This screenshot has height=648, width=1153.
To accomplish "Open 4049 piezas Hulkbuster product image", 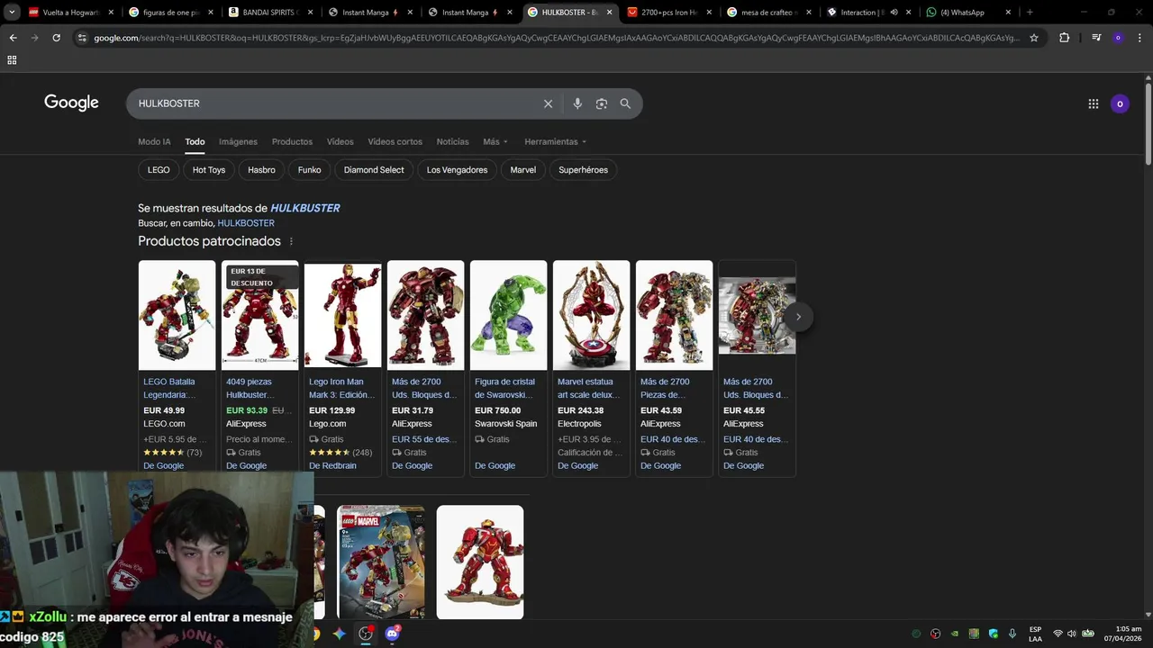I will (259, 315).
